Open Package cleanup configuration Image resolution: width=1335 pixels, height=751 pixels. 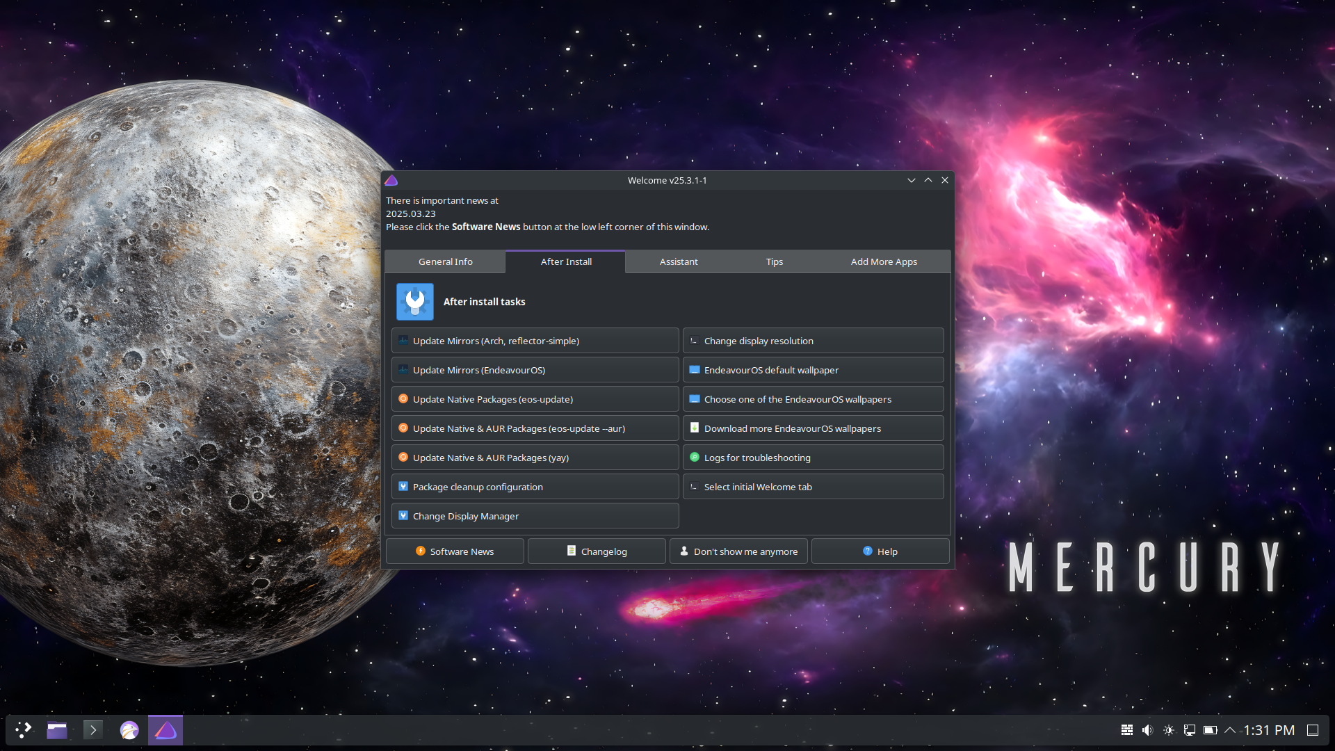click(x=535, y=487)
